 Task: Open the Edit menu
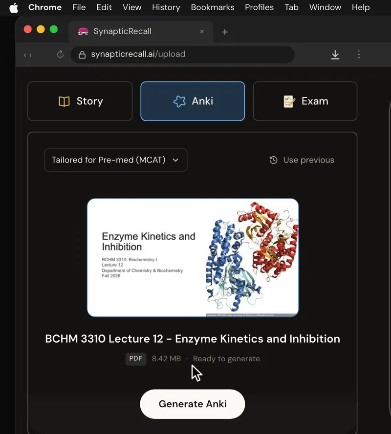click(104, 7)
